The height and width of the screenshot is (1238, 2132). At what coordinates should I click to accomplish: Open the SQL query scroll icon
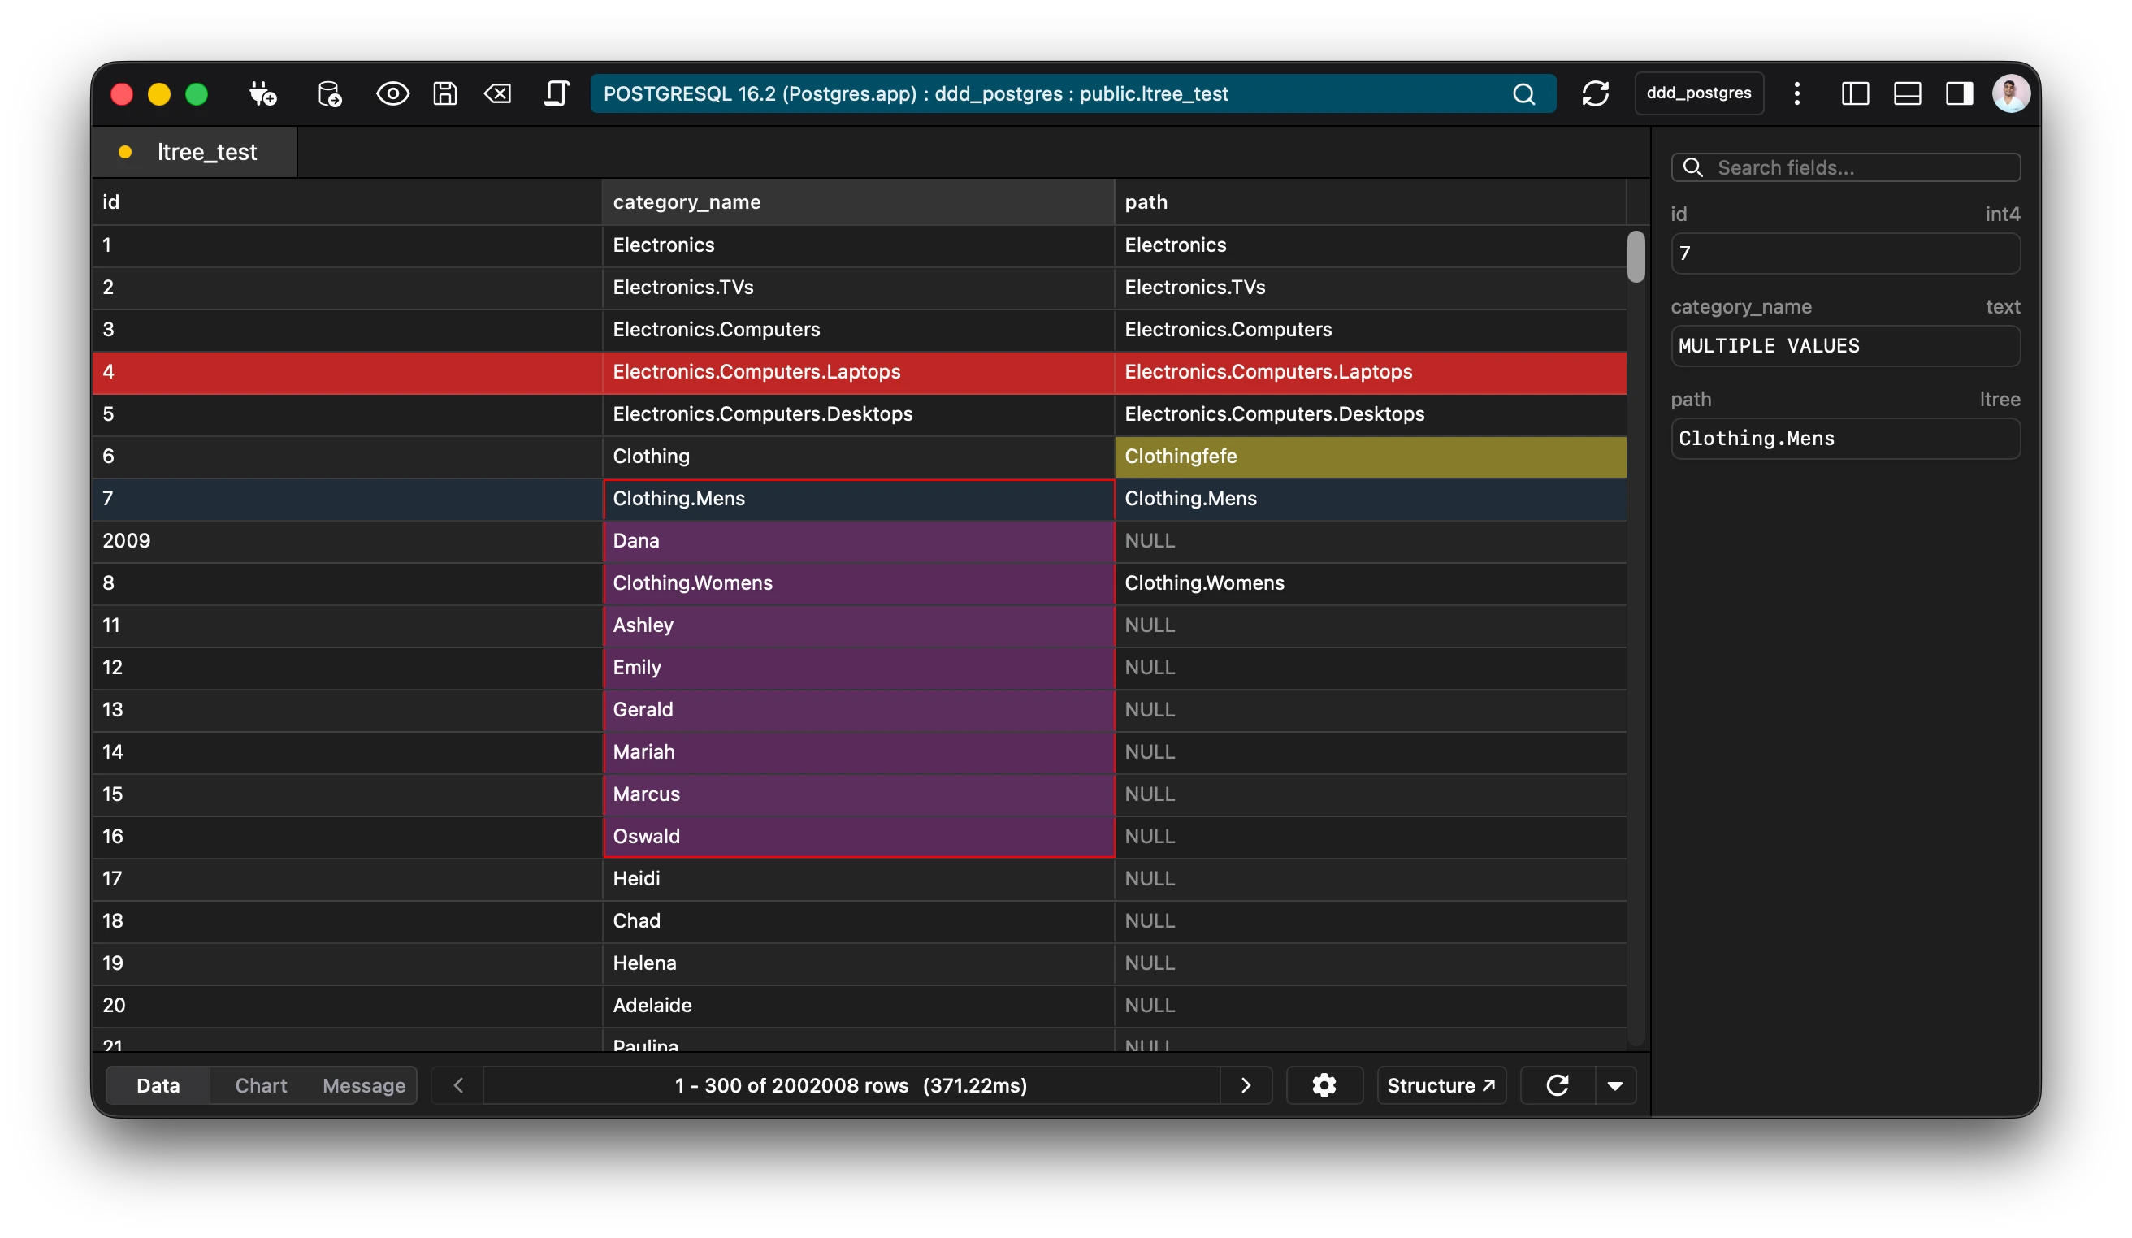[x=556, y=94]
